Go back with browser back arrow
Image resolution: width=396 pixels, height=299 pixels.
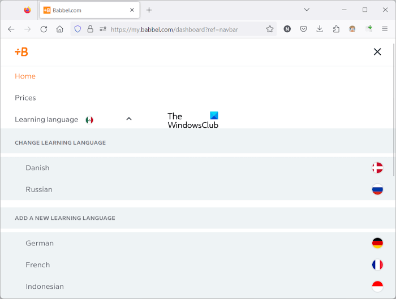(11, 29)
